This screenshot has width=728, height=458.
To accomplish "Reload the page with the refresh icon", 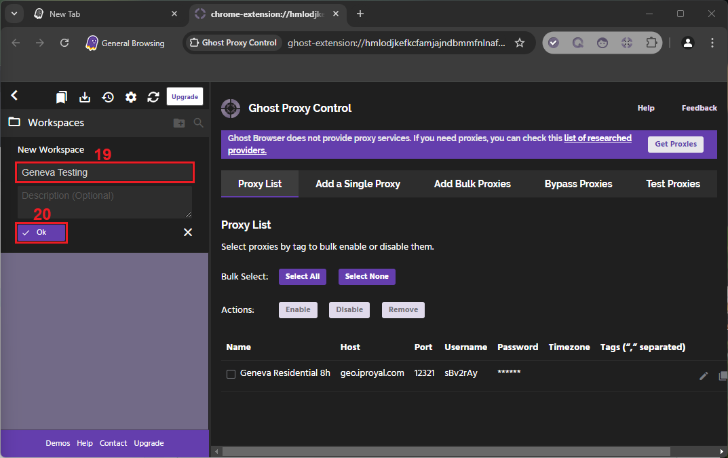I will pyautogui.click(x=64, y=43).
